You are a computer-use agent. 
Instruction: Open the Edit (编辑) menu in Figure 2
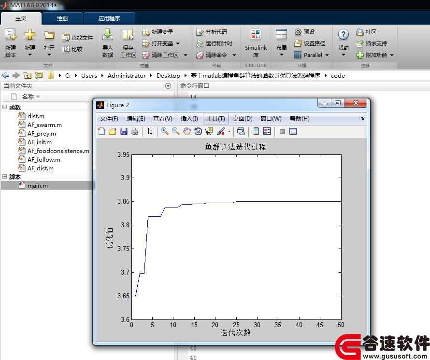tap(136, 119)
